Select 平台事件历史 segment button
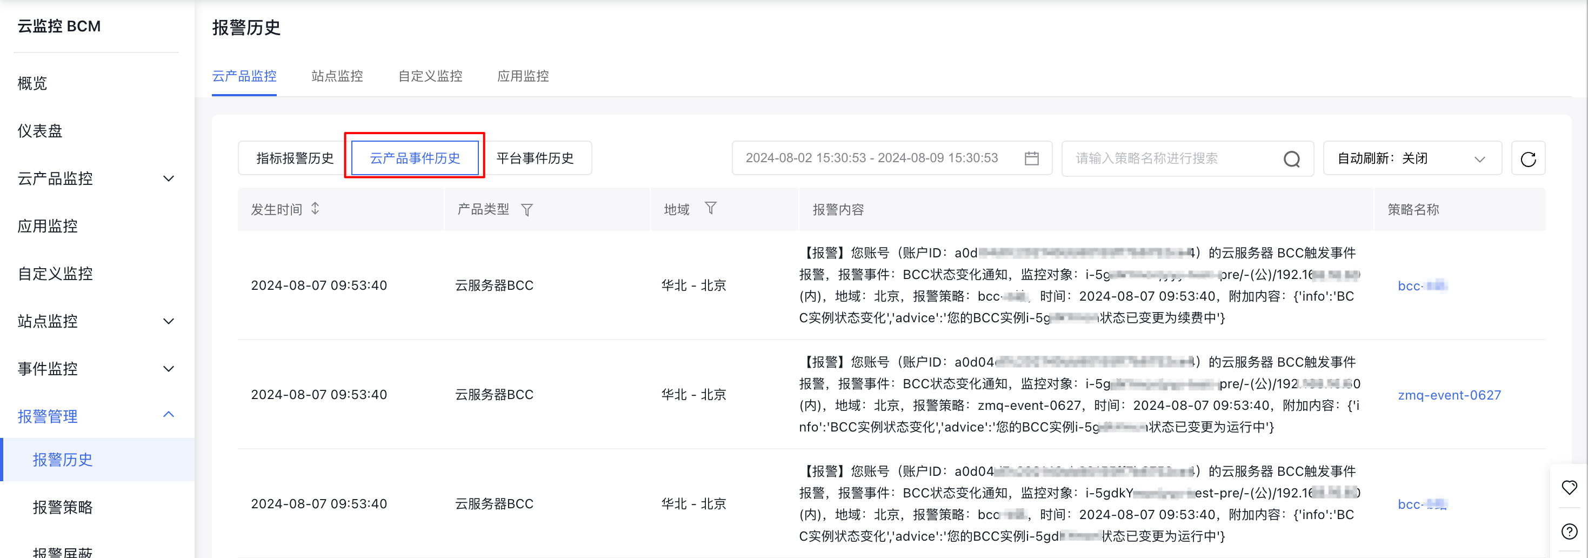This screenshot has width=1588, height=558. click(535, 158)
